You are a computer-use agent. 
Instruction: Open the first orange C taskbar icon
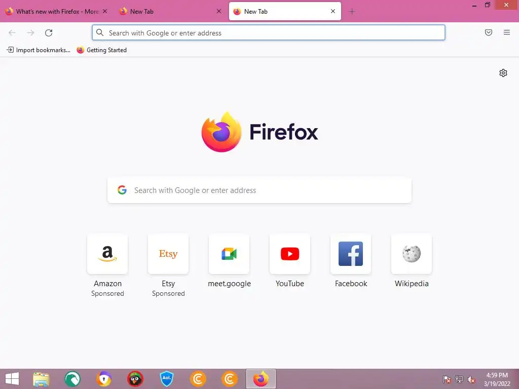tap(198, 379)
